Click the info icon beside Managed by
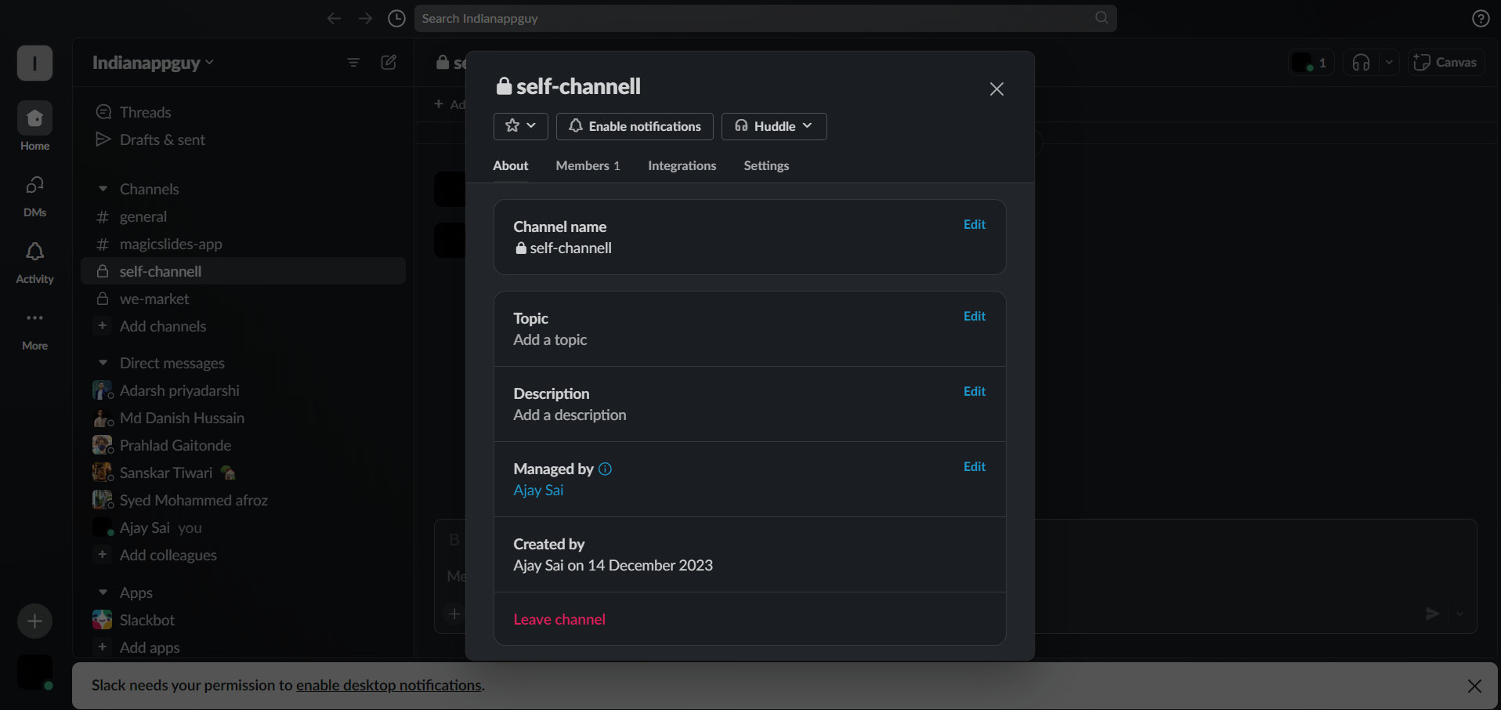The width and height of the screenshot is (1501, 710). coord(605,469)
